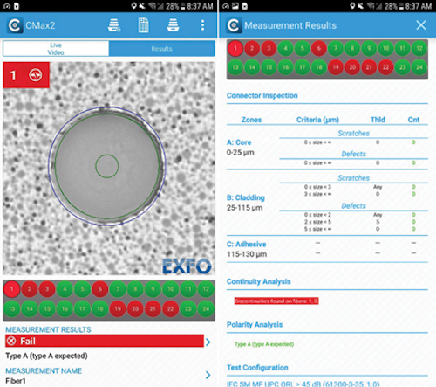Pick fiber 5 in Measurement Results strip

pyautogui.click(x=303, y=48)
